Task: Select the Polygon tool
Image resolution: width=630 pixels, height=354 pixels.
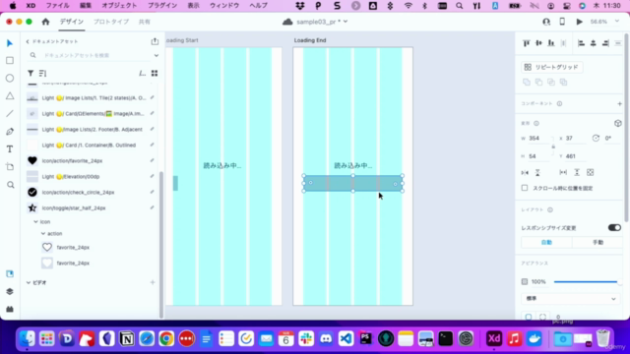Action: click(10, 96)
